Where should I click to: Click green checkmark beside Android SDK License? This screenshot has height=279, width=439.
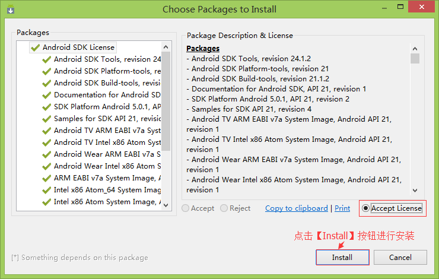point(35,47)
